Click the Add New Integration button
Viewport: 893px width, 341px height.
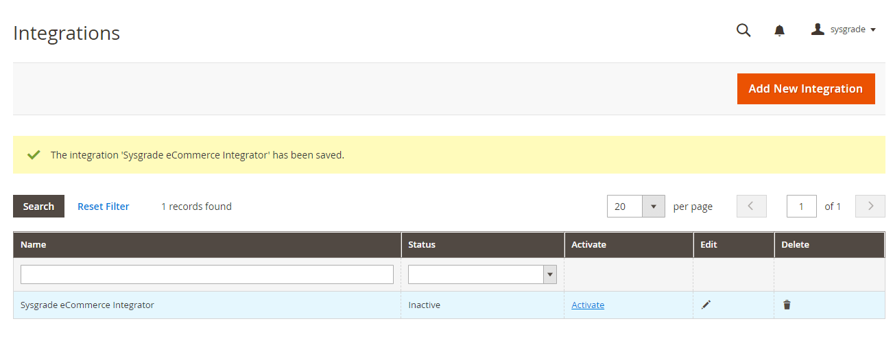(x=806, y=89)
